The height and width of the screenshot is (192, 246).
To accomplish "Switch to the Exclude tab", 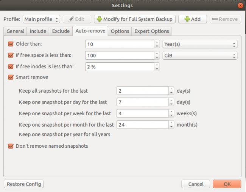I will [x=61, y=31].
